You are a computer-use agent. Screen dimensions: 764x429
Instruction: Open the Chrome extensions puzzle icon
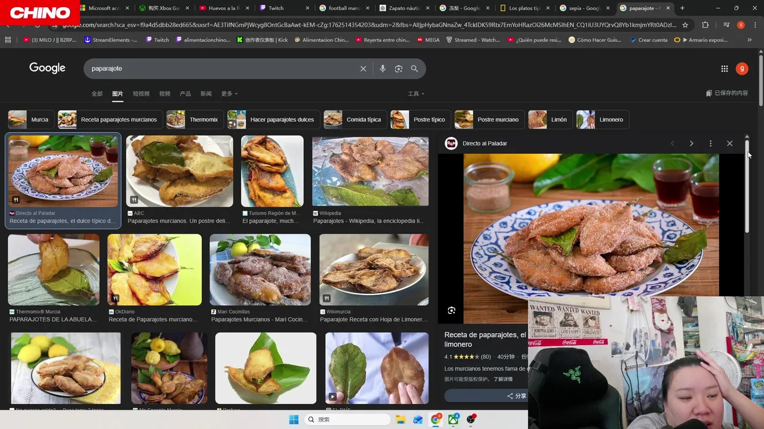706,25
